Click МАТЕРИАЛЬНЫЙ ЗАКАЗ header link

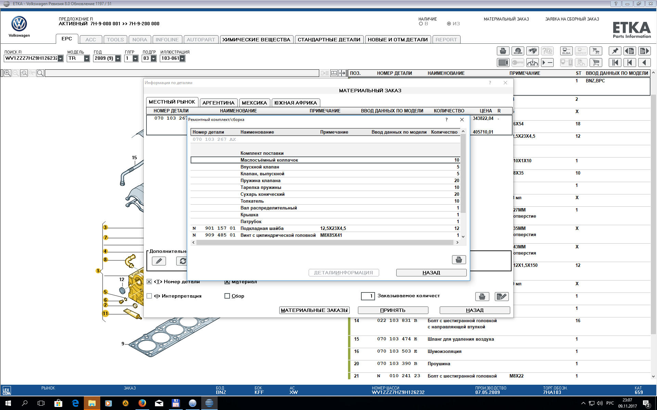click(506, 19)
